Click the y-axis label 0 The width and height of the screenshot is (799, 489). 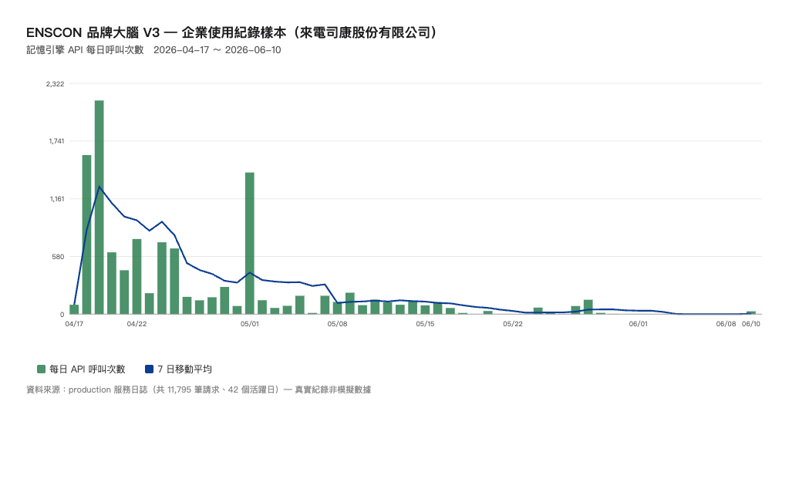click(62, 314)
